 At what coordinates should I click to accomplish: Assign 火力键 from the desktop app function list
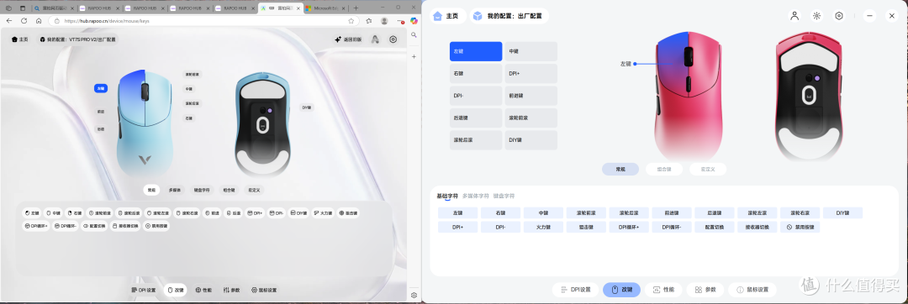[x=543, y=227]
